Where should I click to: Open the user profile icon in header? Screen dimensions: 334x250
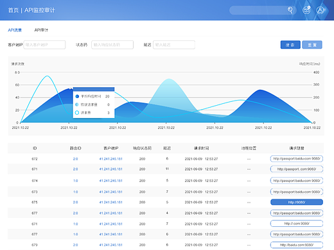(321, 10)
